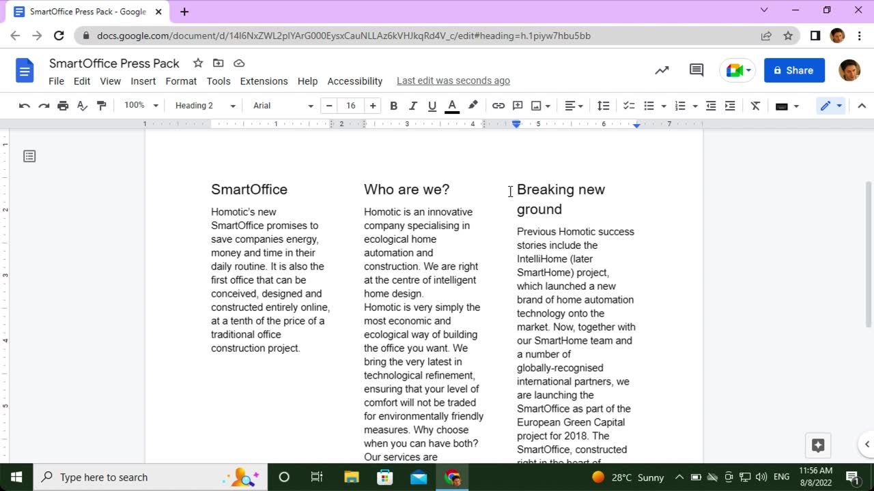The height and width of the screenshot is (491, 874).
Task: Toggle italic formatting
Action: pos(412,106)
